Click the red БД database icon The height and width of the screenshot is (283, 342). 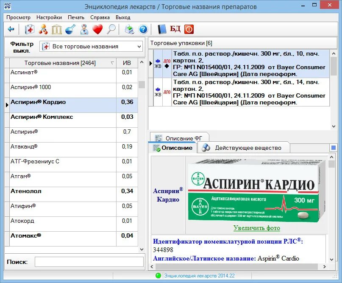175,29
